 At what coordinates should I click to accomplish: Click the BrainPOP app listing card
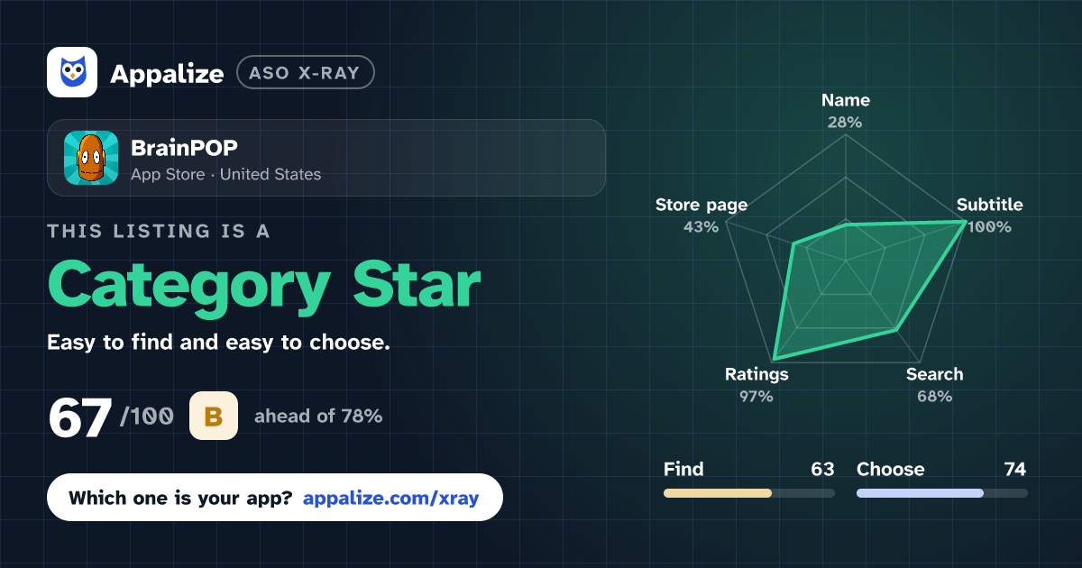tap(326, 158)
